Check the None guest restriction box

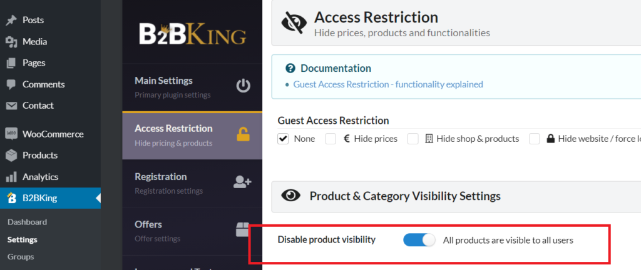(x=283, y=139)
